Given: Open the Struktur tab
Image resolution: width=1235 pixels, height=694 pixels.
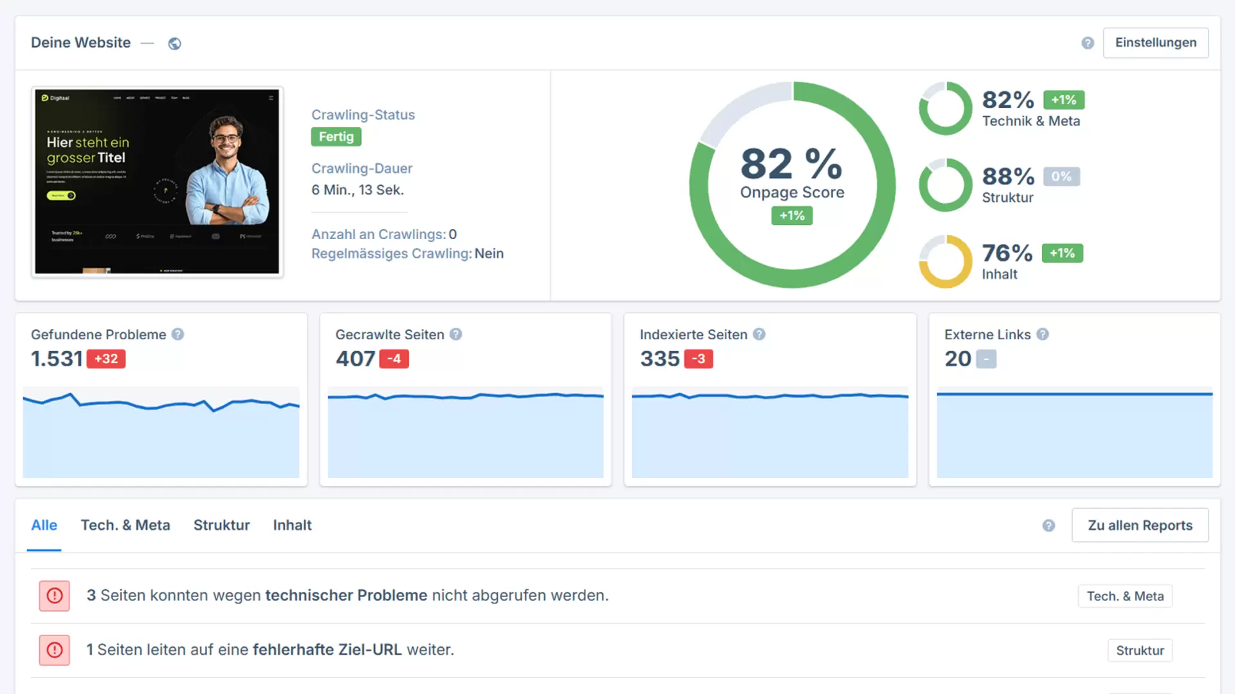Looking at the screenshot, I should point(221,525).
